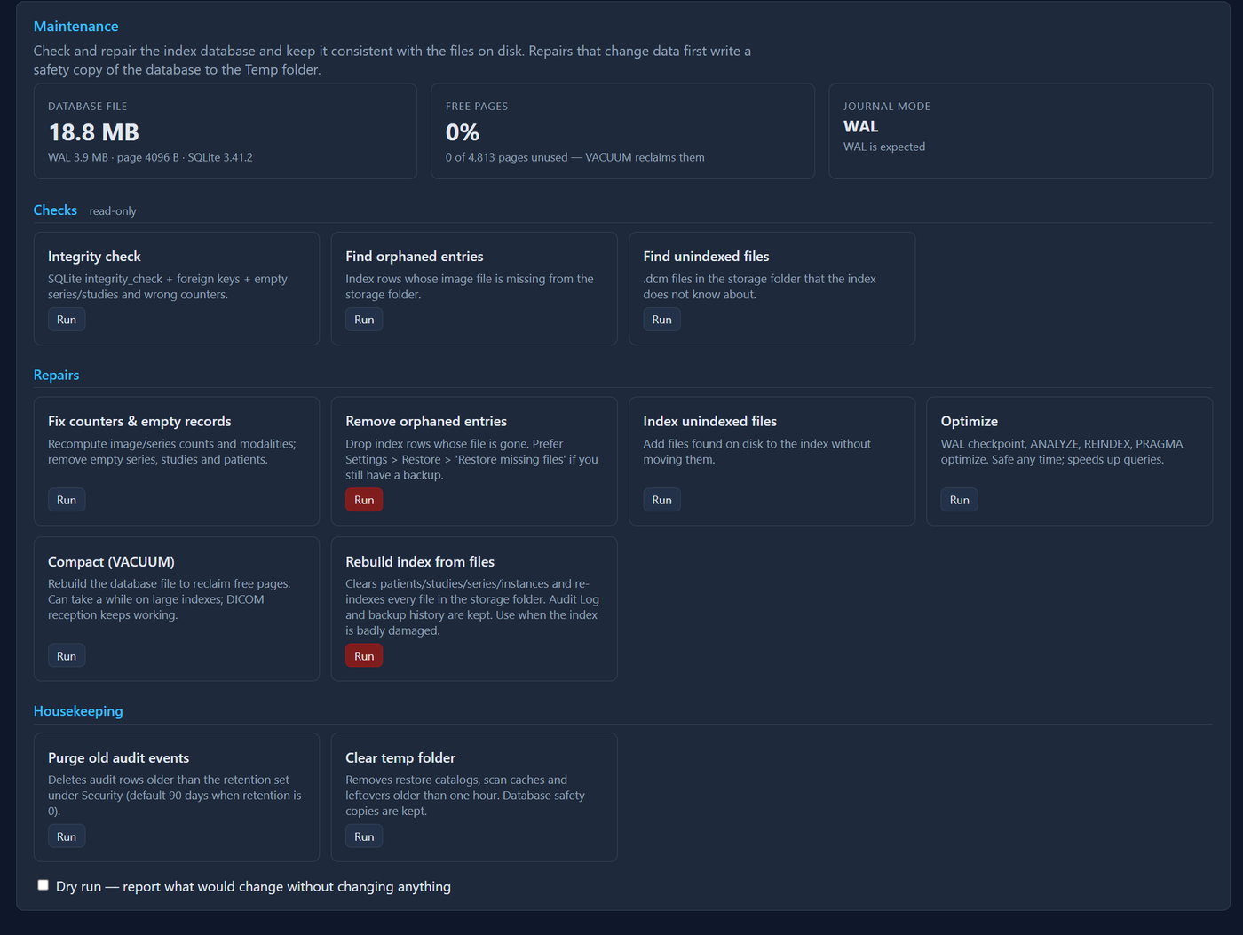
Task: Click the 'DATABASE FILE' label
Action: tap(87, 107)
